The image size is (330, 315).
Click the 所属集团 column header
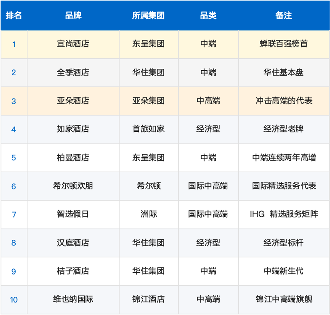[148, 15]
